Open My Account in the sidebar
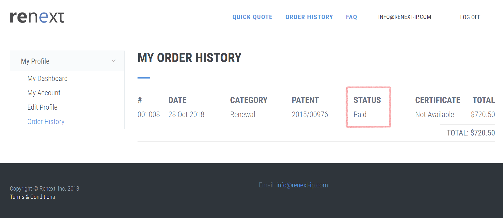Image resolution: width=503 pixels, height=218 pixels. 44,93
